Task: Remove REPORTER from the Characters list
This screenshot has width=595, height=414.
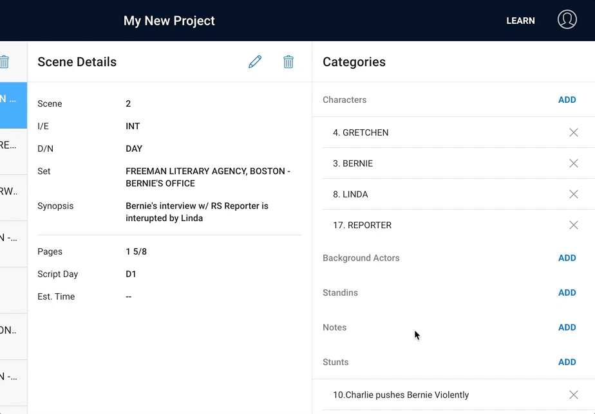Action: tap(574, 225)
